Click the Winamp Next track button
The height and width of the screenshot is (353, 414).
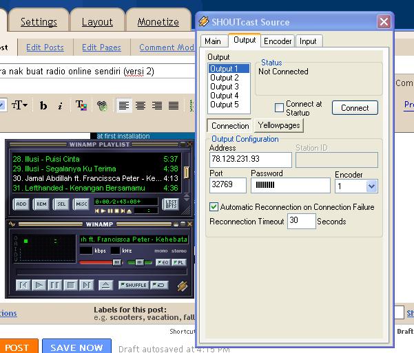[x=87, y=285]
